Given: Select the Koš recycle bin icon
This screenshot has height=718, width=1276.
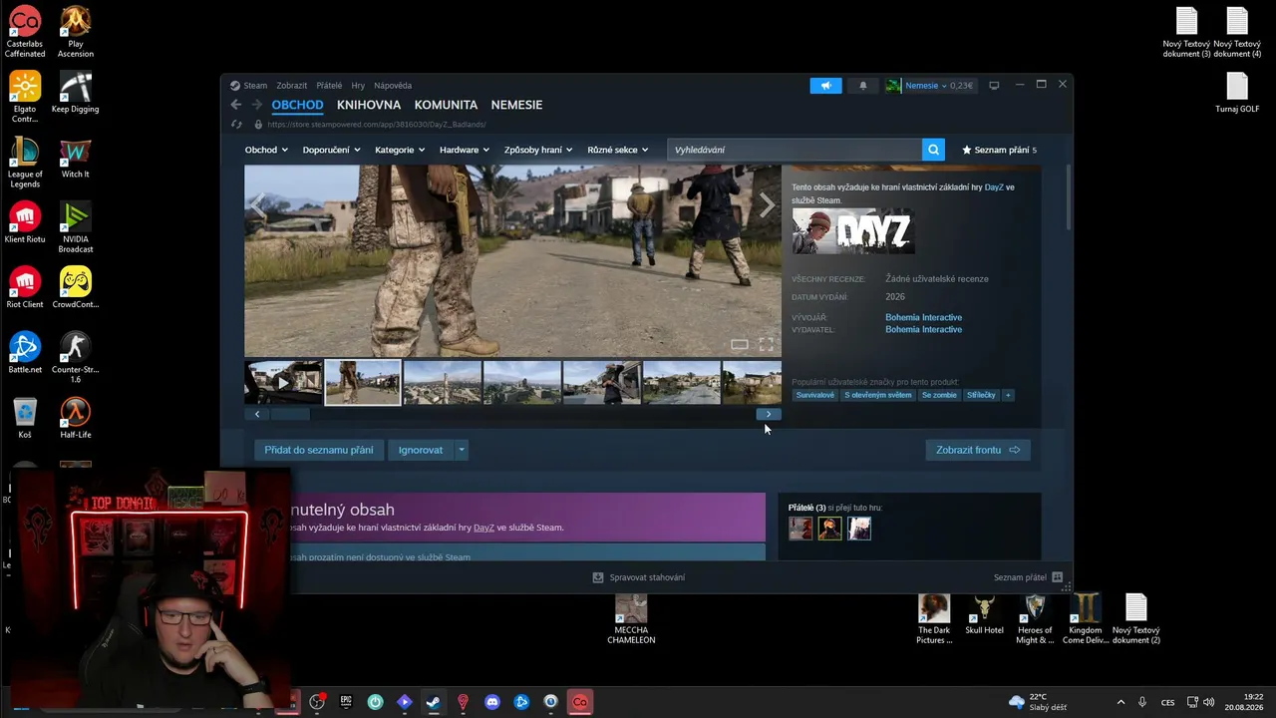Looking at the screenshot, I should [x=25, y=418].
